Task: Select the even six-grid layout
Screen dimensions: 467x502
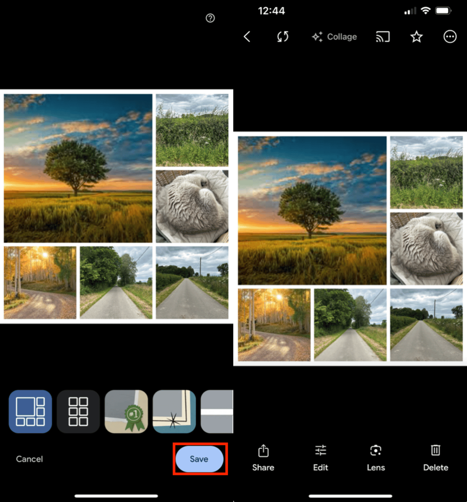Action: (x=78, y=412)
